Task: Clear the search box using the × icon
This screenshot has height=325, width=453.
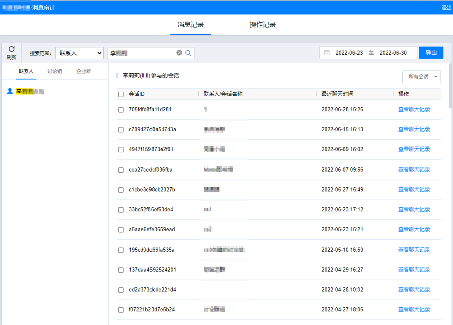Action: coord(179,53)
